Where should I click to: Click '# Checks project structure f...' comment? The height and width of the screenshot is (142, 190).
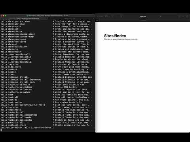(72, 125)
